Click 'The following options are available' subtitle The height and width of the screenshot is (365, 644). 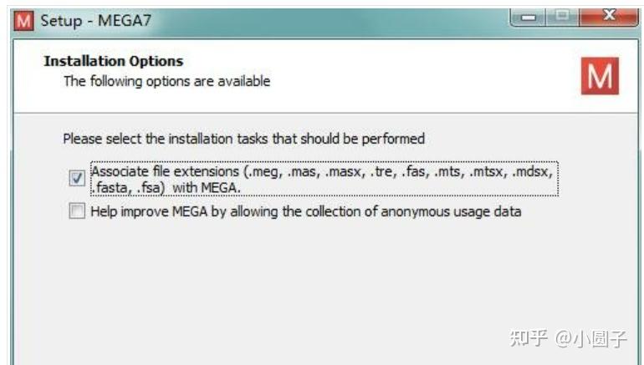pos(167,81)
